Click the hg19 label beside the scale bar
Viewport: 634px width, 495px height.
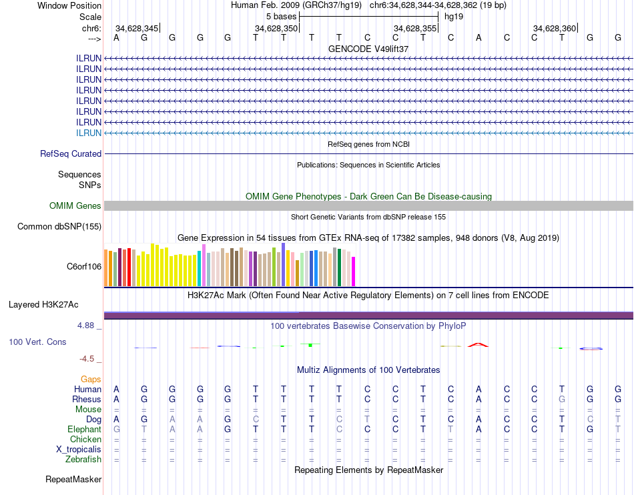point(454,17)
